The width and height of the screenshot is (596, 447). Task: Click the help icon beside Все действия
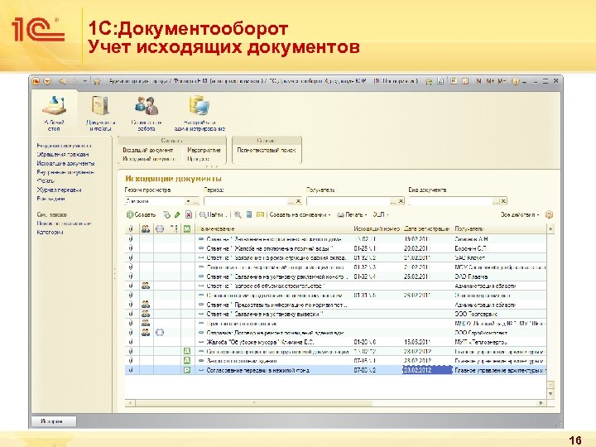coord(549,215)
